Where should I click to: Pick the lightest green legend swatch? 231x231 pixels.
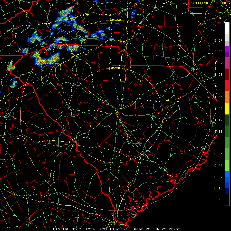pyautogui.click(x=227, y=166)
